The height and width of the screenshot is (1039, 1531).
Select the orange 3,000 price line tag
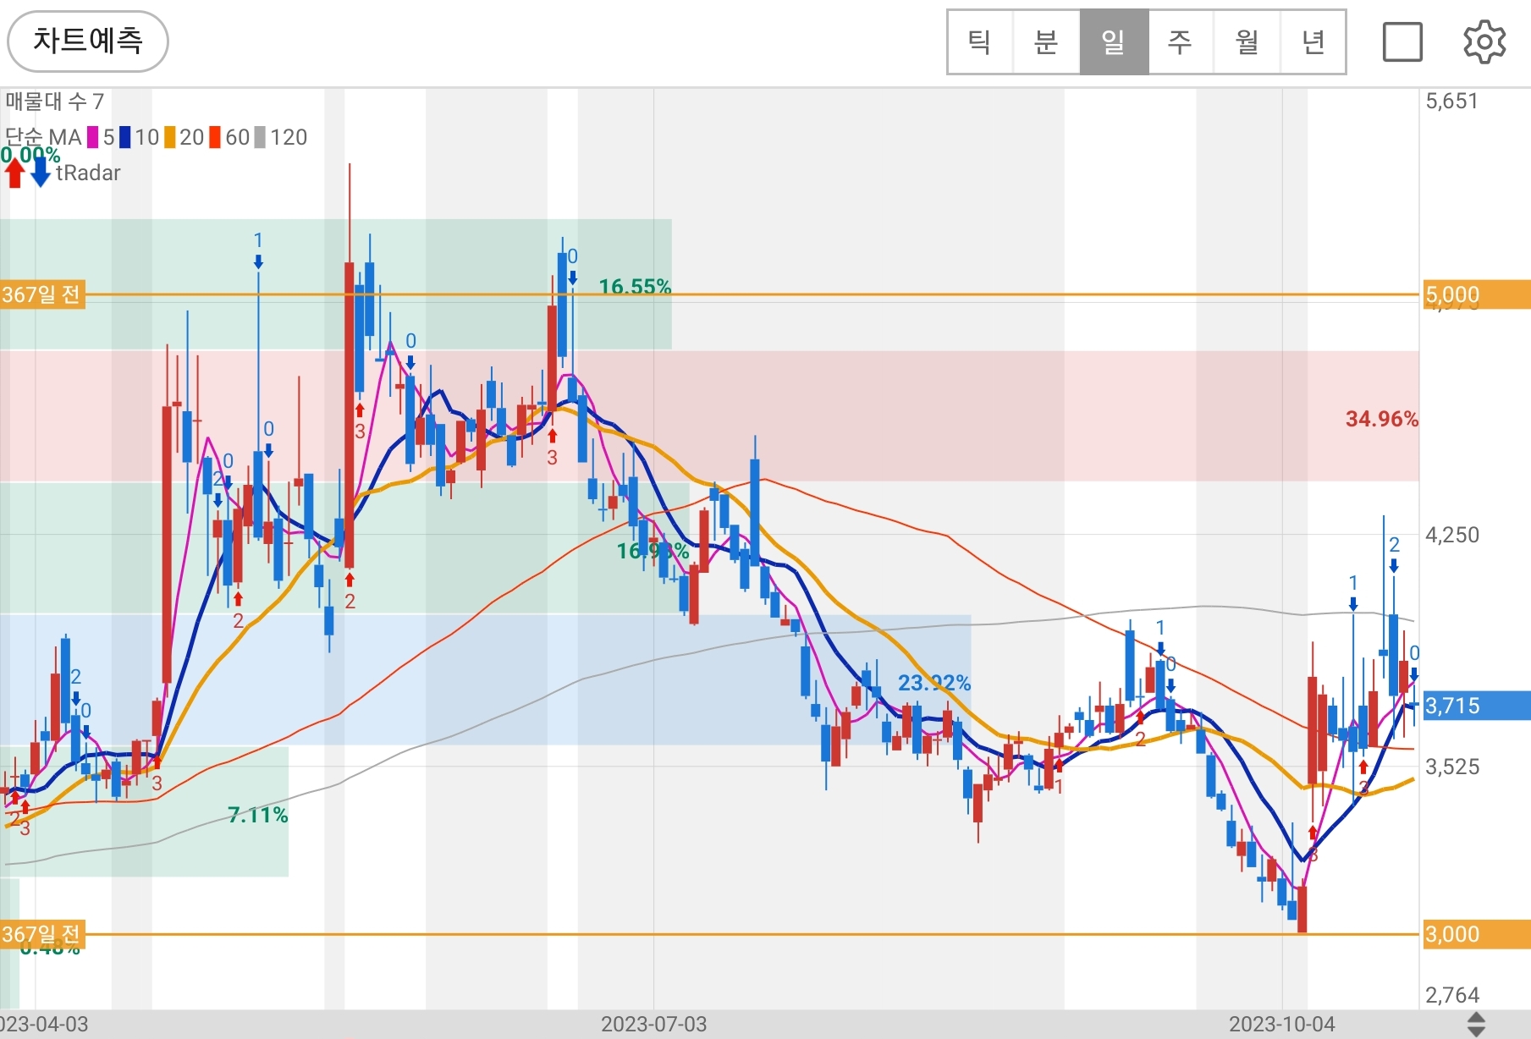click(1476, 934)
